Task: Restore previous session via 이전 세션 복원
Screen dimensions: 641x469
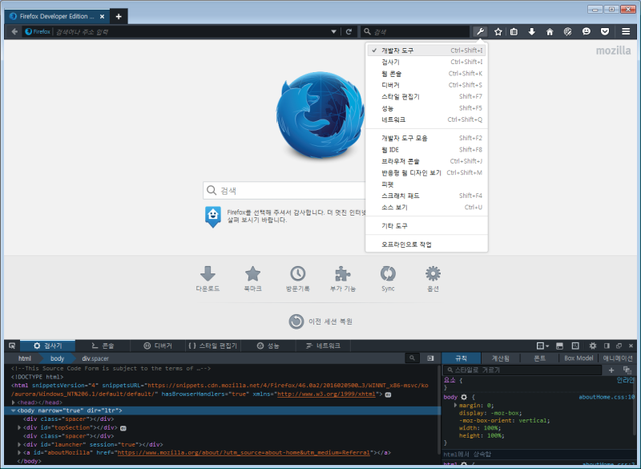Action: (320, 321)
